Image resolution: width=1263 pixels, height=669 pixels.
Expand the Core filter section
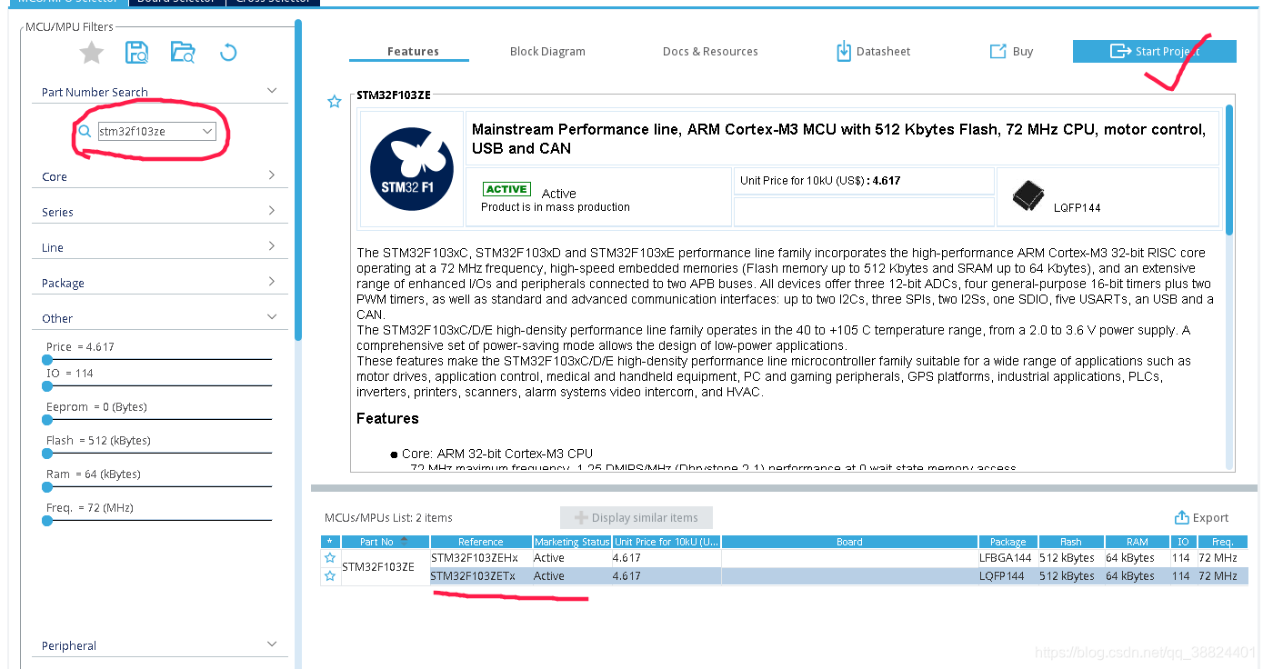(x=271, y=175)
